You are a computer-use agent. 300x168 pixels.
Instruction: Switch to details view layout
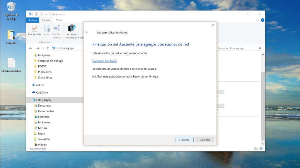tap(256, 148)
